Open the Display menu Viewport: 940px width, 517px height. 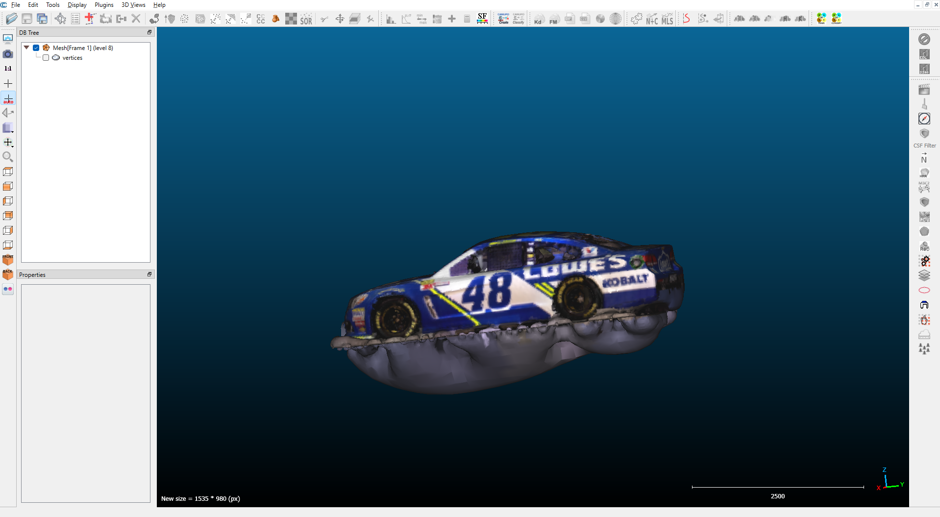click(x=77, y=5)
